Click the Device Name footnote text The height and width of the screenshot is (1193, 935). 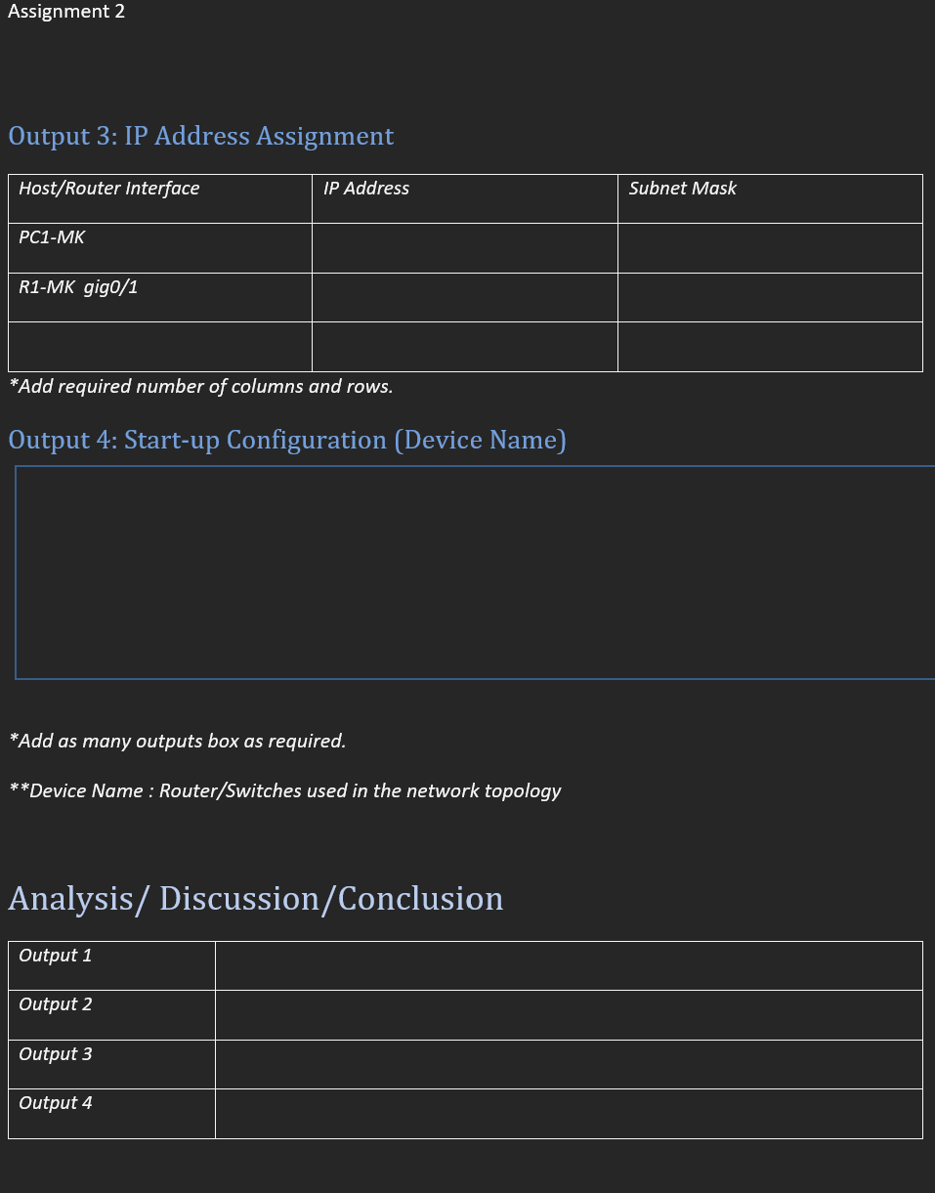tap(285, 791)
